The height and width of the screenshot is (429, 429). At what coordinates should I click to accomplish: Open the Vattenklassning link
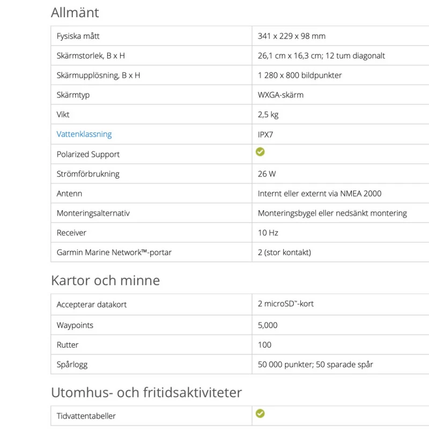[x=84, y=134]
